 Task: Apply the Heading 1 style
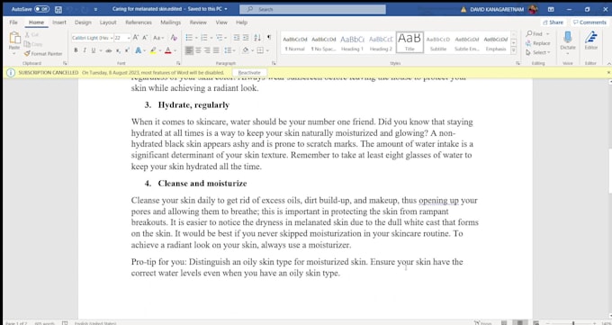coord(352,42)
